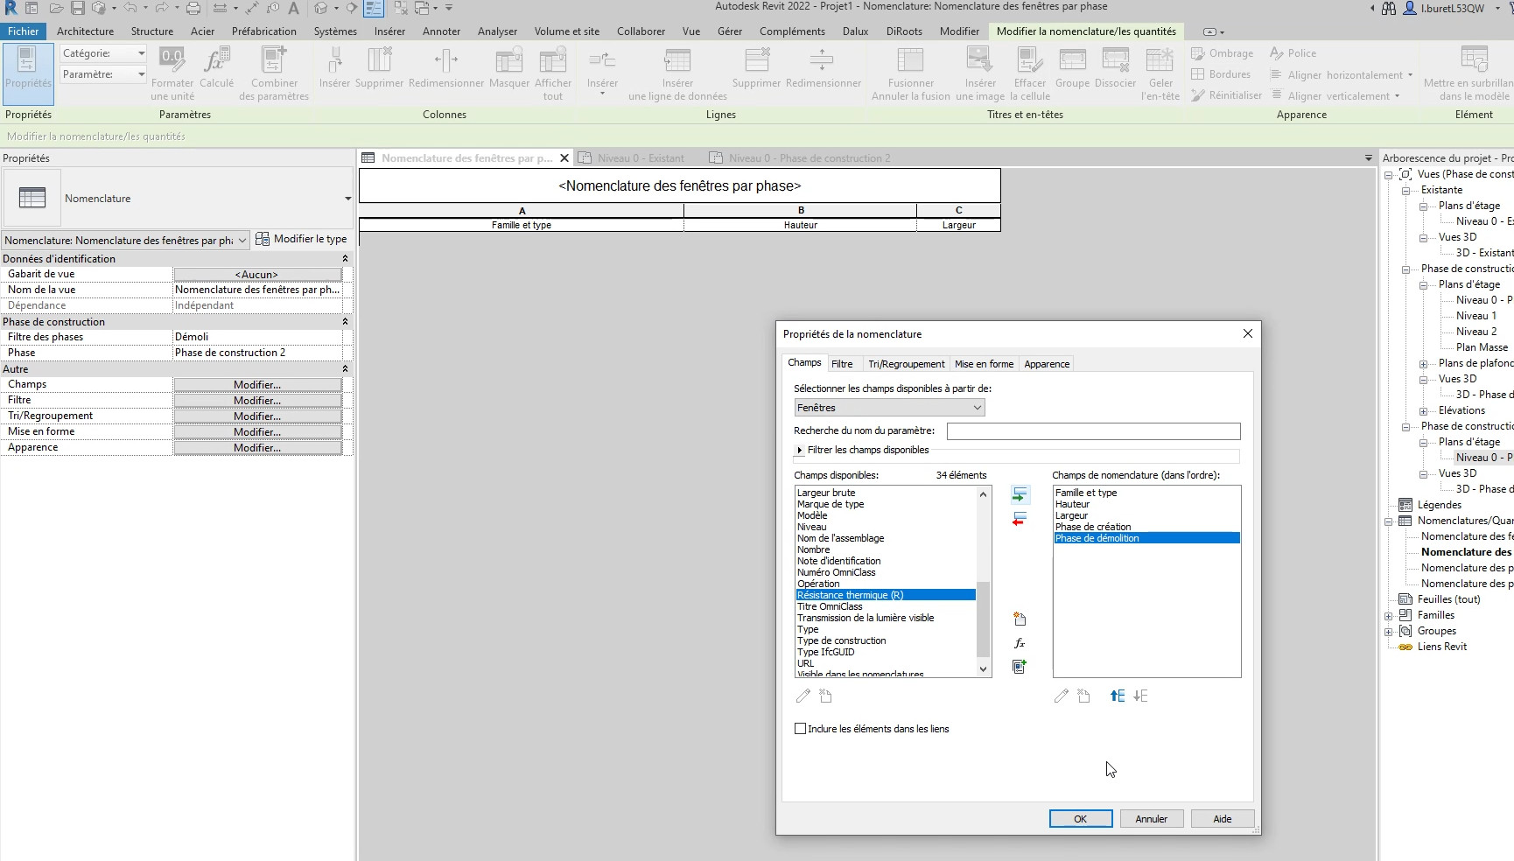Click the combine parameters icon below fx
The height and width of the screenshot is (861, 1514).
(1020, 667)
